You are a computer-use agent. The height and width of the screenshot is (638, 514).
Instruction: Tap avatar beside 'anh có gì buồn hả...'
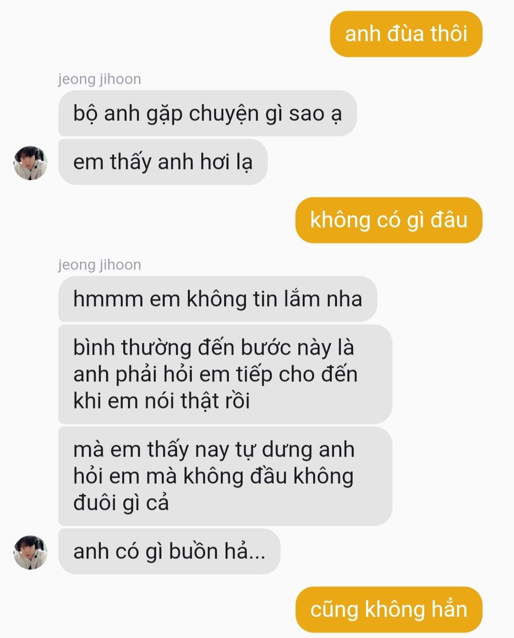pyautogui.click(x=30, y=552)
